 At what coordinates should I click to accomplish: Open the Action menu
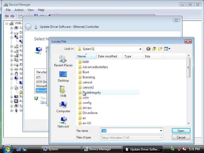pos(19,10)
